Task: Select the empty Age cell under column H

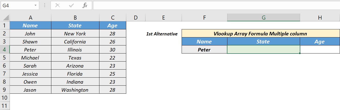Action: click(320, 49)
